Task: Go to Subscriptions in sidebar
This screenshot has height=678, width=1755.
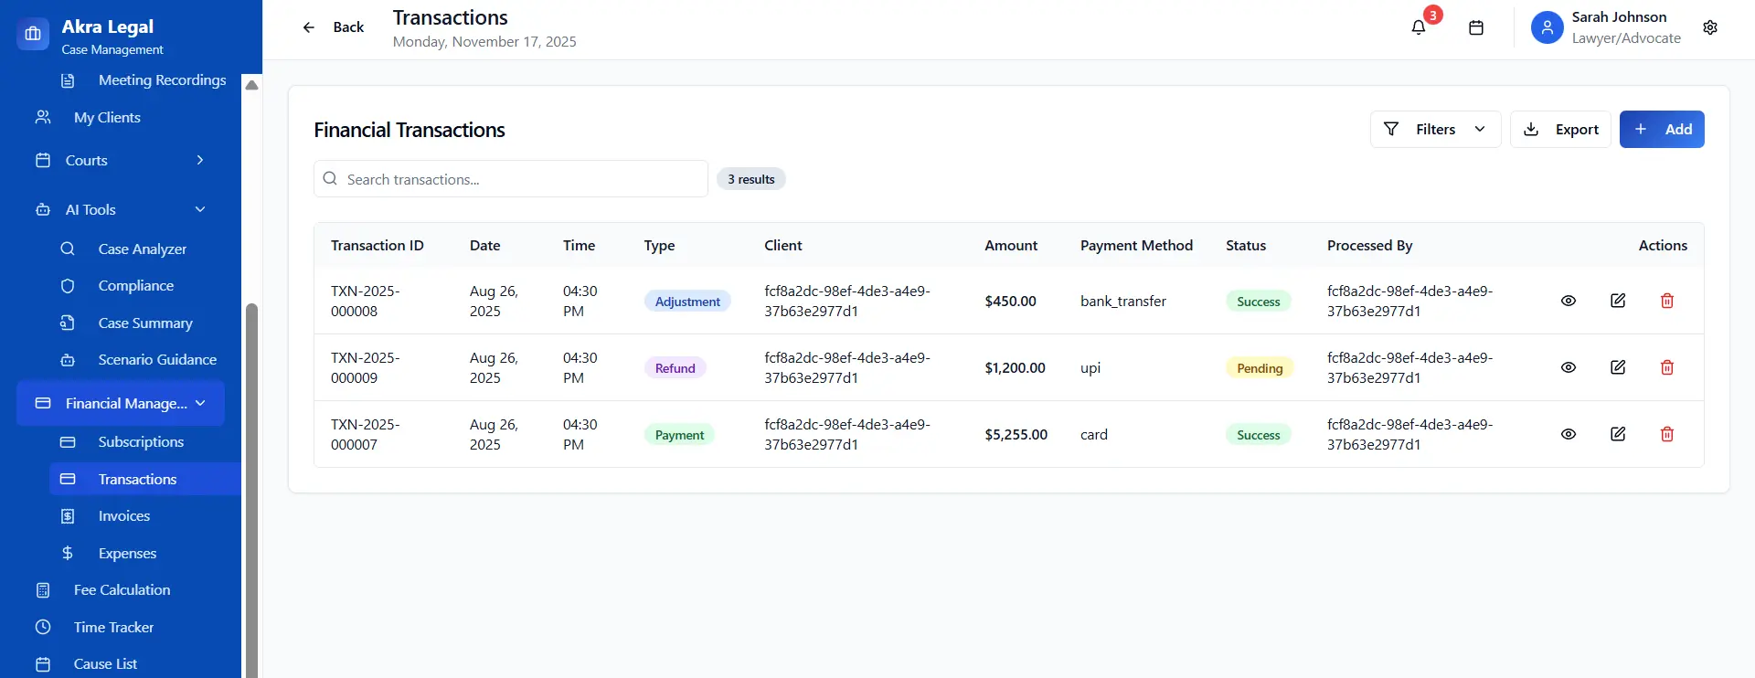Action: pyautogui.click(x=141, y=442)
